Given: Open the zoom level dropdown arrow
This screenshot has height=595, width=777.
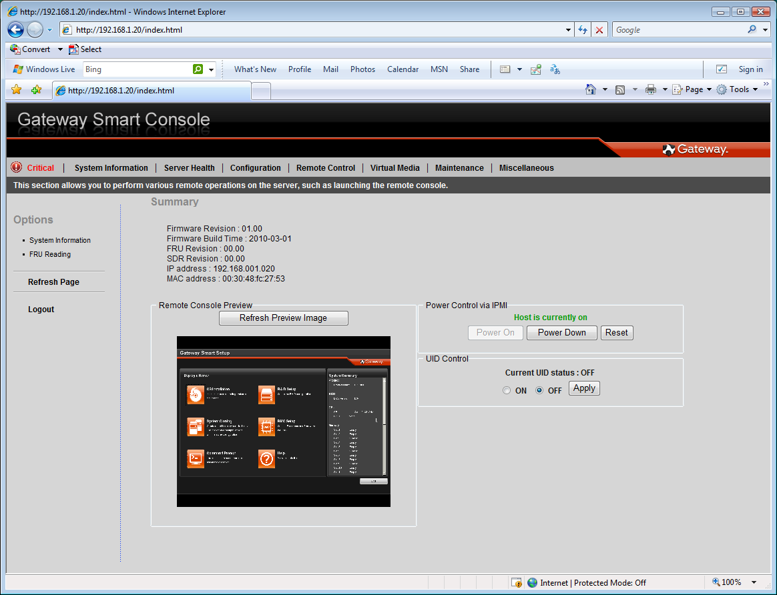Looking at the screenshot, I should (754, 582).
